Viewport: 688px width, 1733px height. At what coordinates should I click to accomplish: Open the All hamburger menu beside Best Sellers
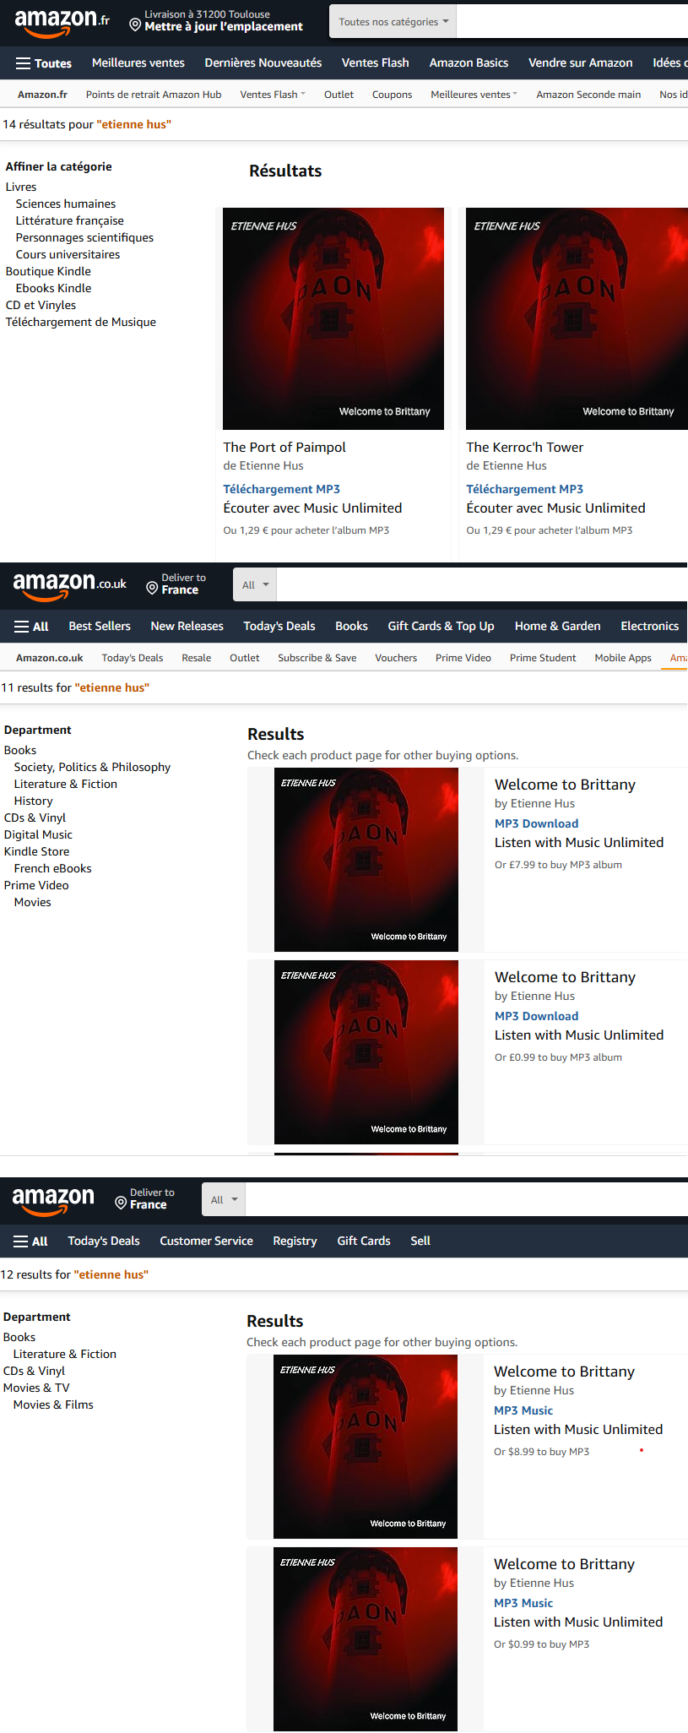point(31,627)
